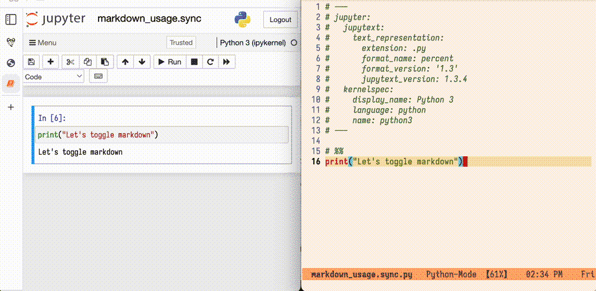Viewport: 596px width, 291px height.
Task: Paste cells with the clipboard icon
Action: [x=105, y=62]
